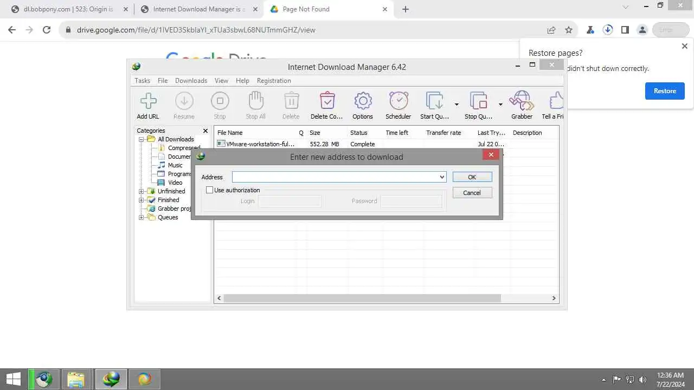Bookmark this page with the star icon

point(569,30)
